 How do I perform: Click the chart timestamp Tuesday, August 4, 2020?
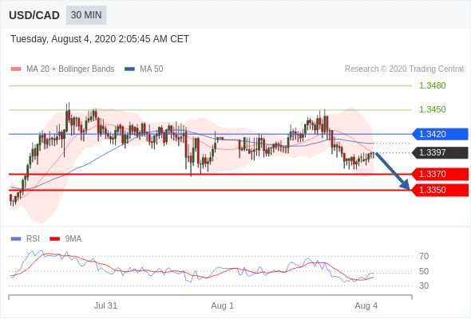pyautogui.click(x=100, y=39)
